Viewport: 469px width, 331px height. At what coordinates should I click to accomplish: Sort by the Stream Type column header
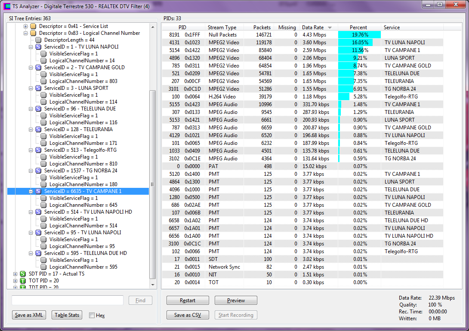[x=224, y=27]
